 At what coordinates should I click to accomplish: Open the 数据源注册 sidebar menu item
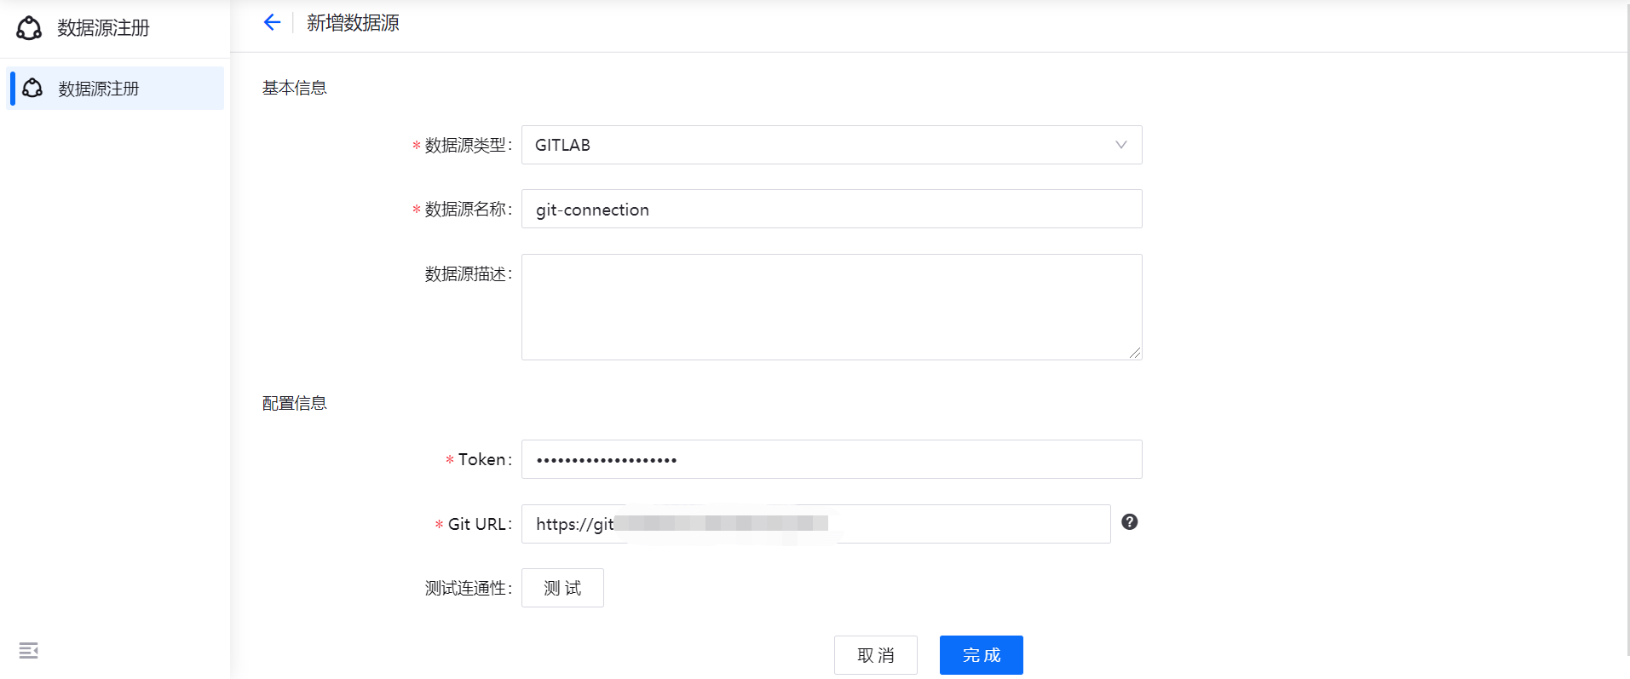(115, 88)
